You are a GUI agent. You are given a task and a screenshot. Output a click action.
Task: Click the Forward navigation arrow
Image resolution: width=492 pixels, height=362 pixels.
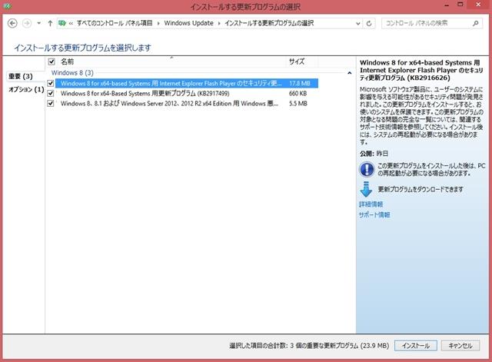click(27, 23)
